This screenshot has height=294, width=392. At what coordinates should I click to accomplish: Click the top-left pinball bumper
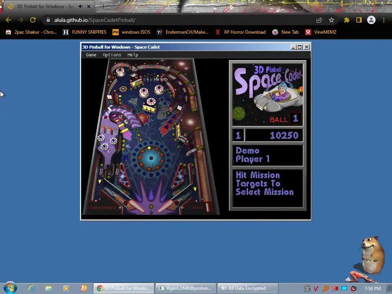[120, 72]
